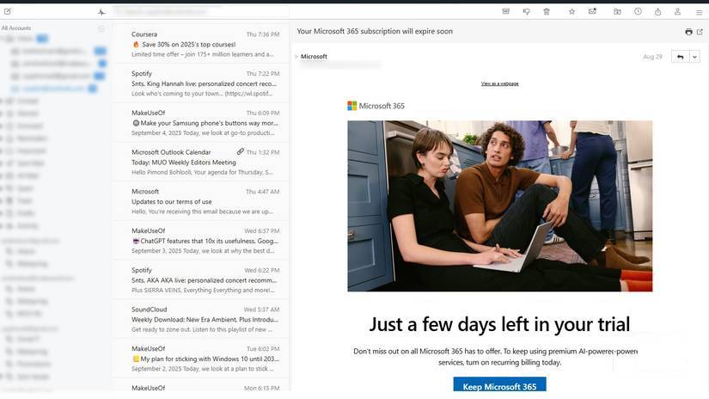This screenshot has height=399, width=709.
Task: Expand the Microsoft sender details
Action: pyautogui.click(x=296, y=57)
